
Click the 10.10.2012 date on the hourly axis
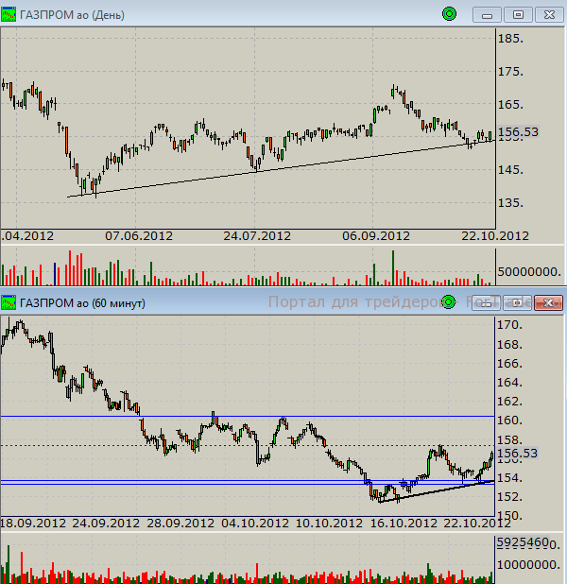pos(329,524)
